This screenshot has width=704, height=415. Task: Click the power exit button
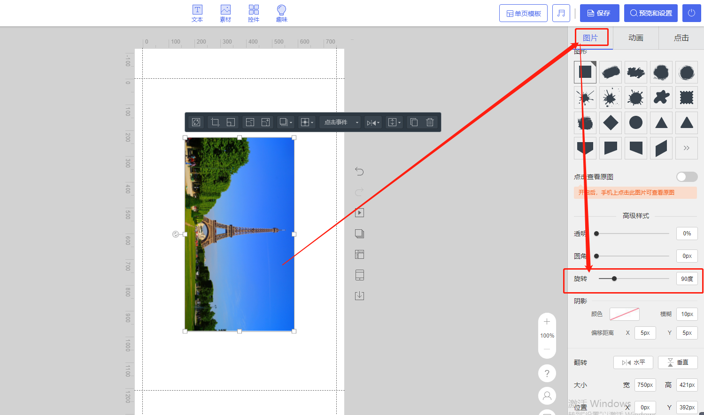tap(691, 13)
